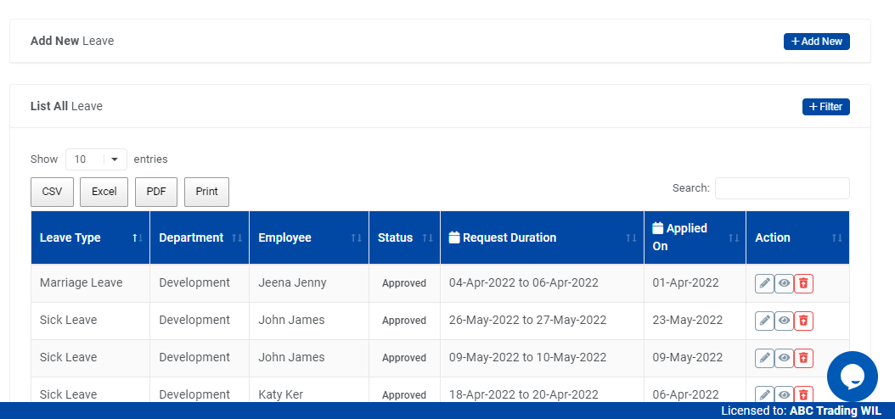Viewport: 895px width, 419px height.
Task: Open the entries-per-page dropdown
Action: (x=96, y=159)
